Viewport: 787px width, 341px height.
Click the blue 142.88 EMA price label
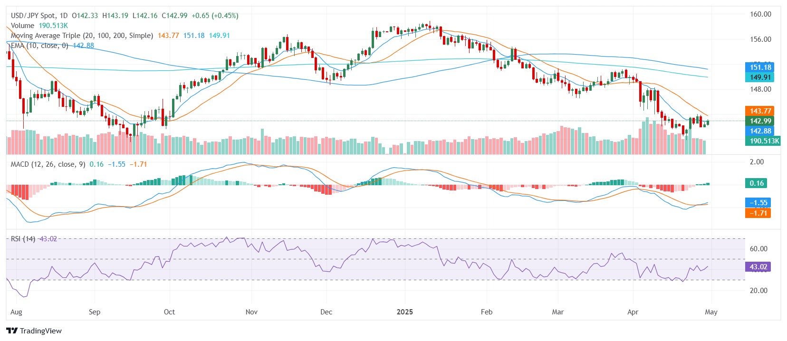click(x=760, y=131)
